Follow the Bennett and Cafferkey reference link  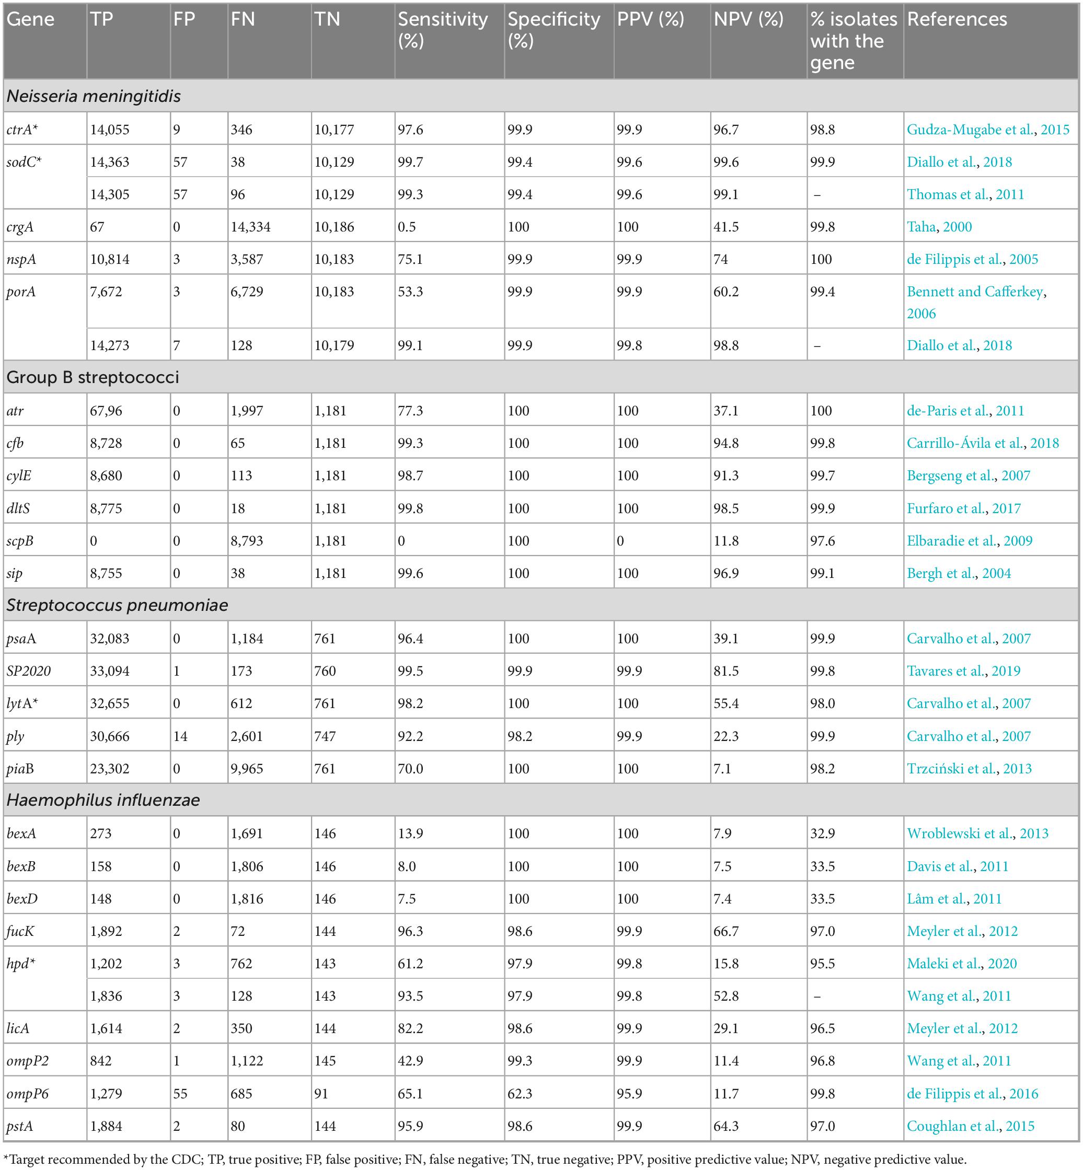pyautogui.click(x=976, y=292)
